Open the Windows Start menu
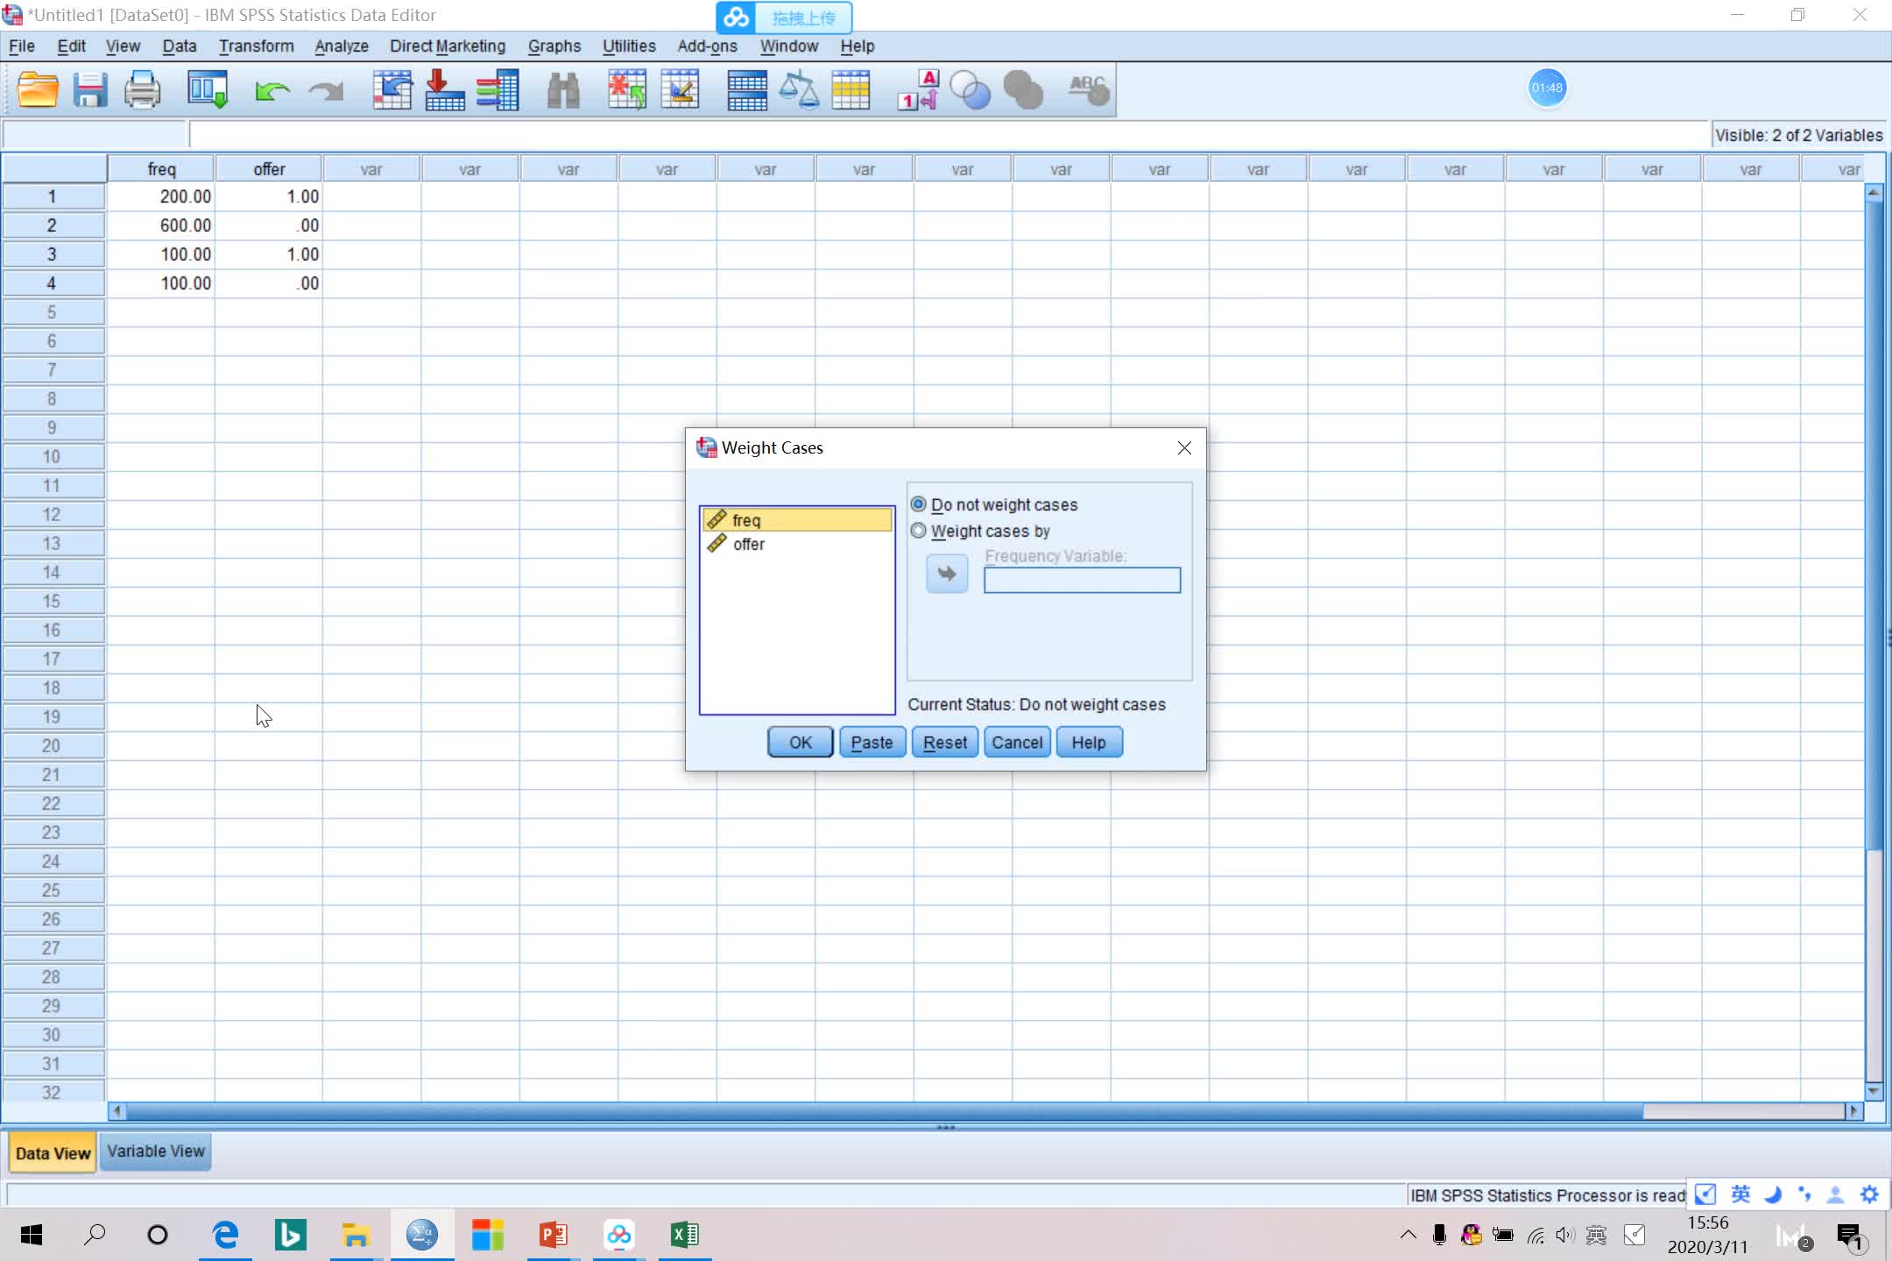 coord(32,1235)
